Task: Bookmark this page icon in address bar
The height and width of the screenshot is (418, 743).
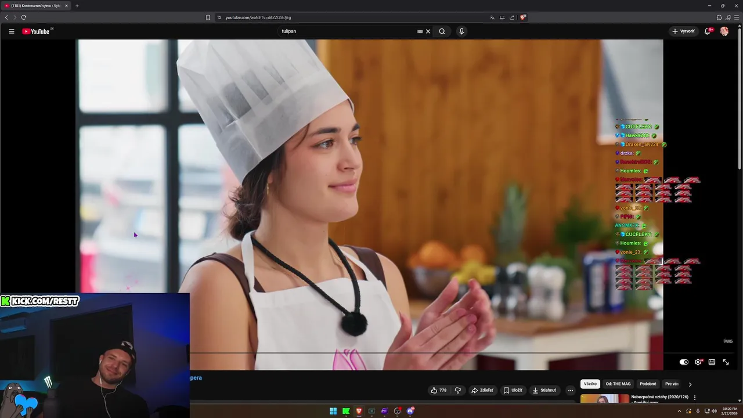Action: (x=208, y=17)
